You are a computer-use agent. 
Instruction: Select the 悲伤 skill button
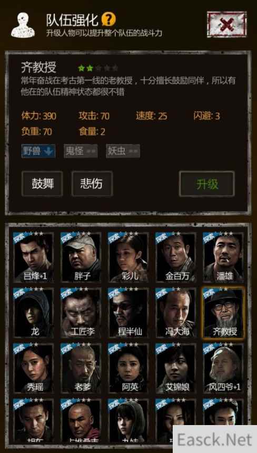(92, 184)
